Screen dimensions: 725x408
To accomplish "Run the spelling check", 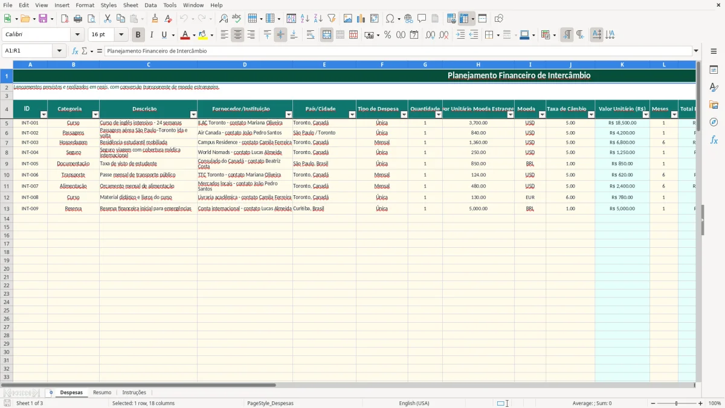I will pyautogui.click(x=237, y=19).
